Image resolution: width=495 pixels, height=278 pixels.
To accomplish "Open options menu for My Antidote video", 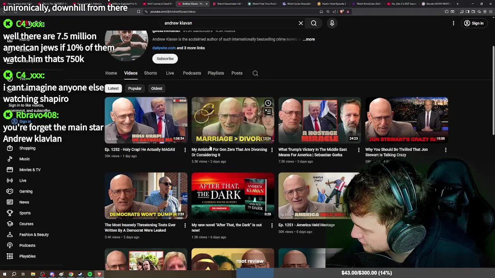I will pyautogui.click(x=272, y=150).
